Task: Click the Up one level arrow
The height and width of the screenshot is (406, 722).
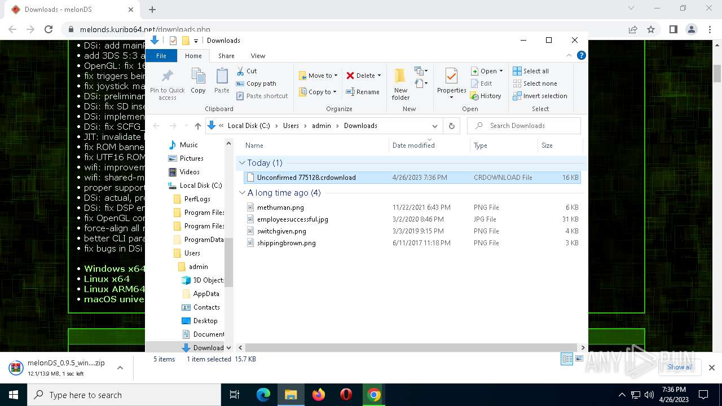Action: (197, 126)
